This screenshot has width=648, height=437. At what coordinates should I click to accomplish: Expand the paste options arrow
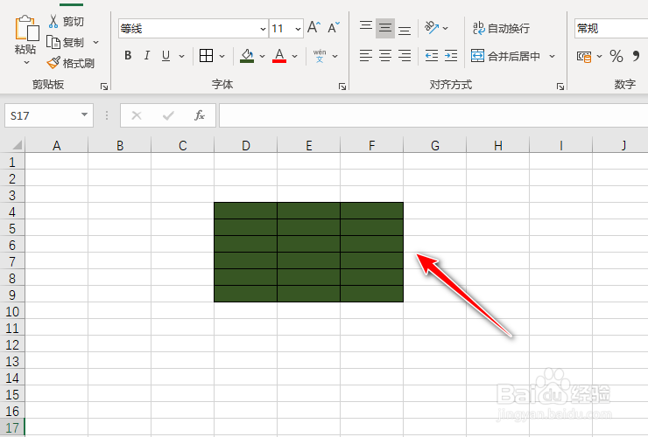tap(26, 63)
